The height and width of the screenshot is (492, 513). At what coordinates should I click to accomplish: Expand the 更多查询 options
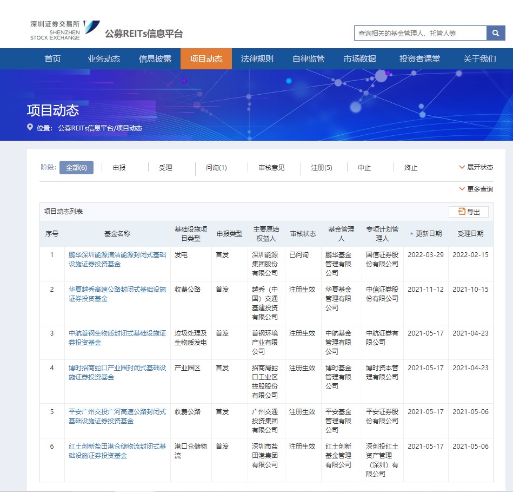476,189
